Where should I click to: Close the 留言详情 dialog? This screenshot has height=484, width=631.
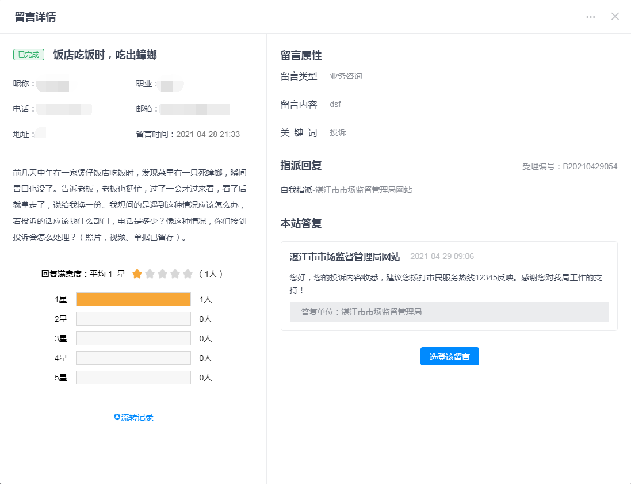pos(615,16)
